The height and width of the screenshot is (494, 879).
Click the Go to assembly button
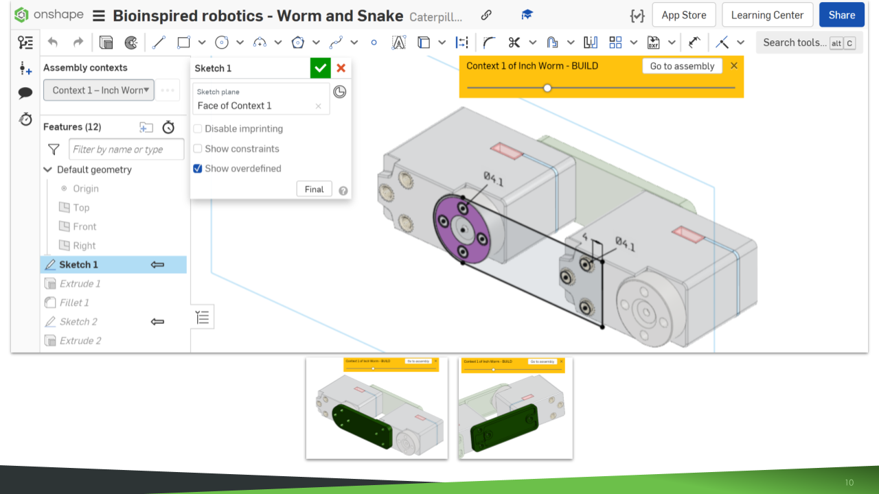(682, 66)
